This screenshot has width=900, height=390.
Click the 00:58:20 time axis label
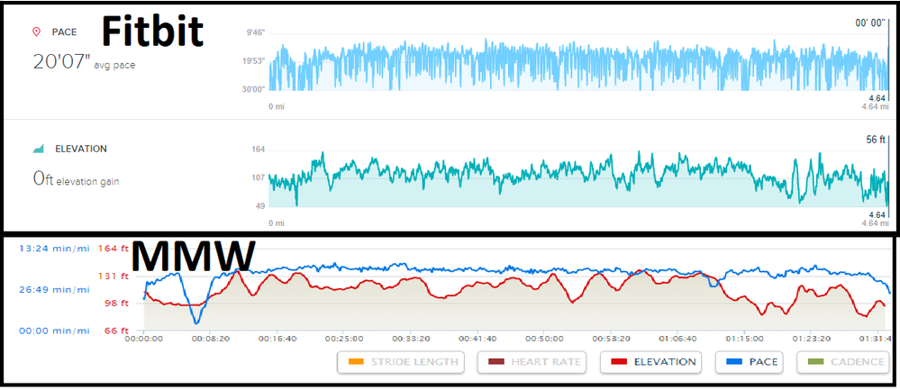click(x=611, y=339)
